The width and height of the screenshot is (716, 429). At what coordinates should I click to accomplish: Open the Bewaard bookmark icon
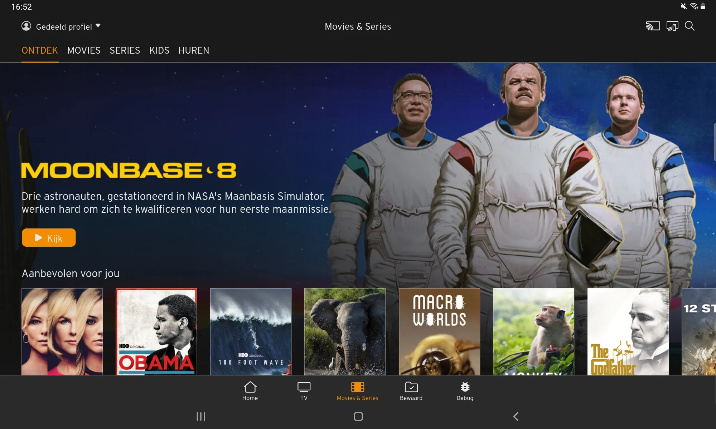point(411,391)
